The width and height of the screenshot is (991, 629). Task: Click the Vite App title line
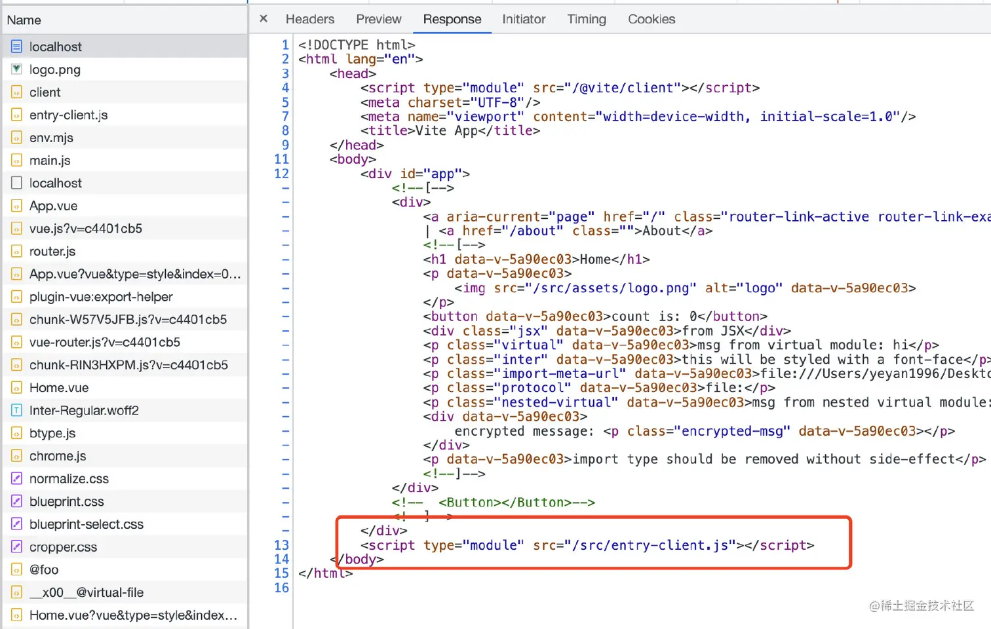(x=451, y=130)
